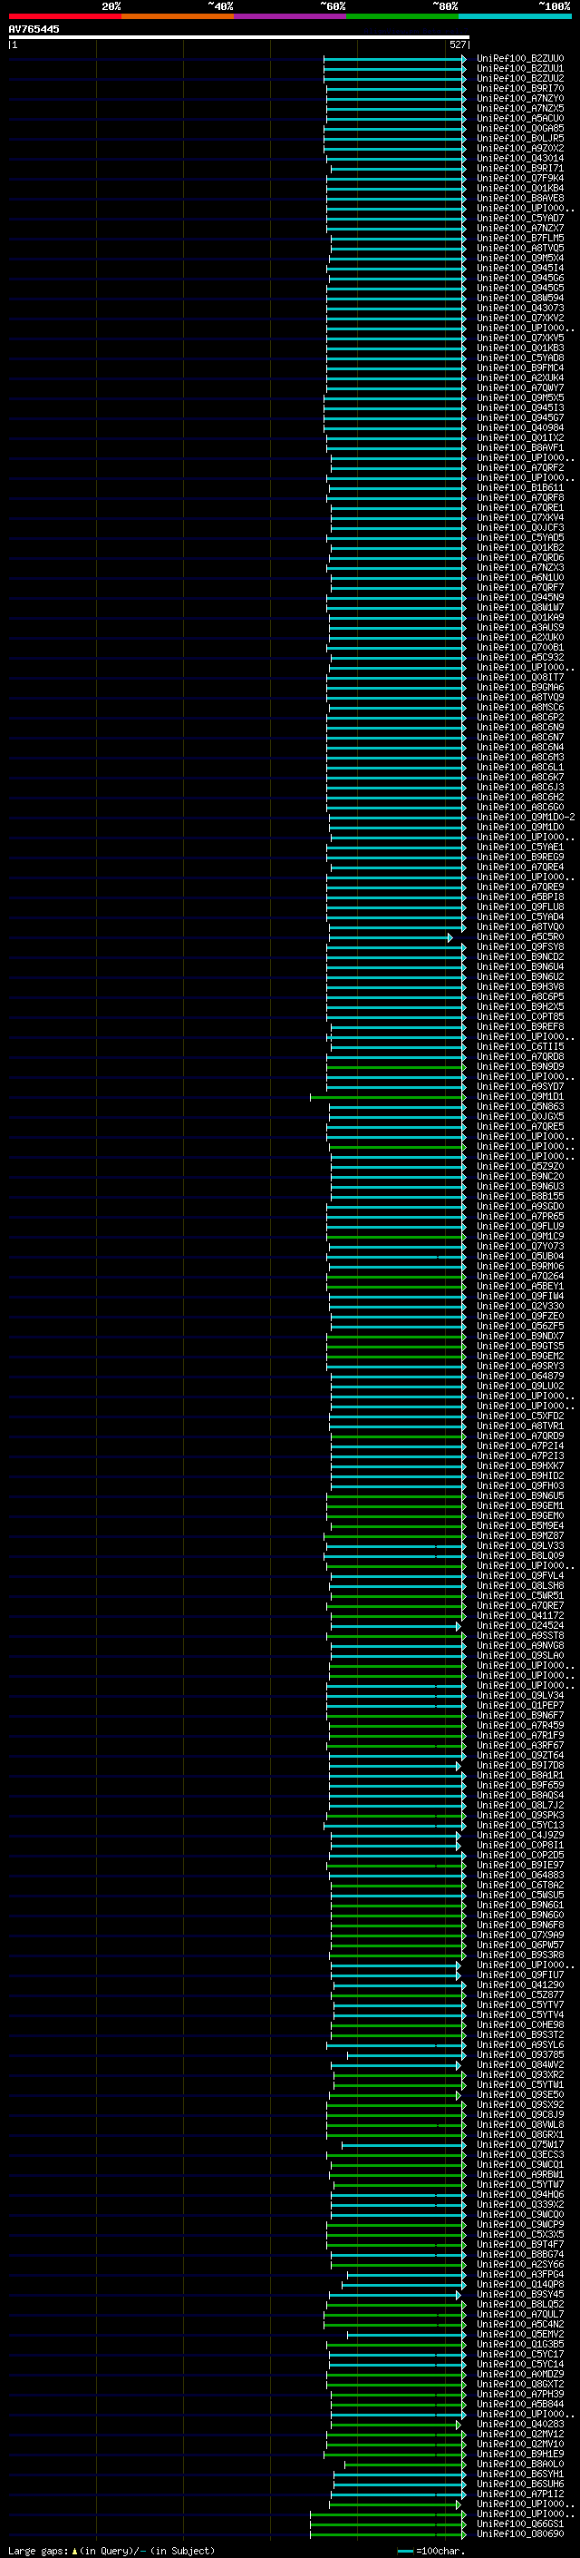Select the UniRef100_Q9FLU9 label
The height and width of the screenshot is (2558, 580).
tap(519, 1225)
